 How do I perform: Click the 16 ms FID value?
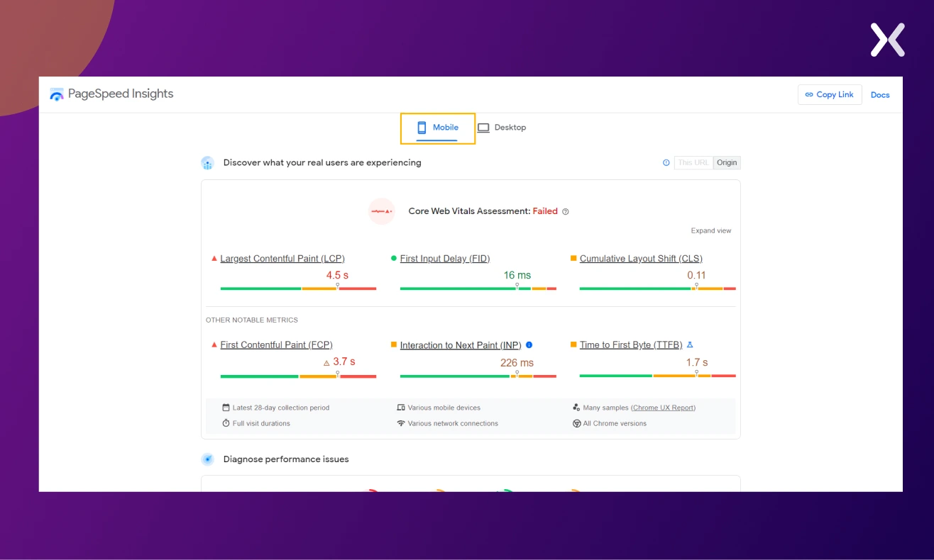[517, 275]
